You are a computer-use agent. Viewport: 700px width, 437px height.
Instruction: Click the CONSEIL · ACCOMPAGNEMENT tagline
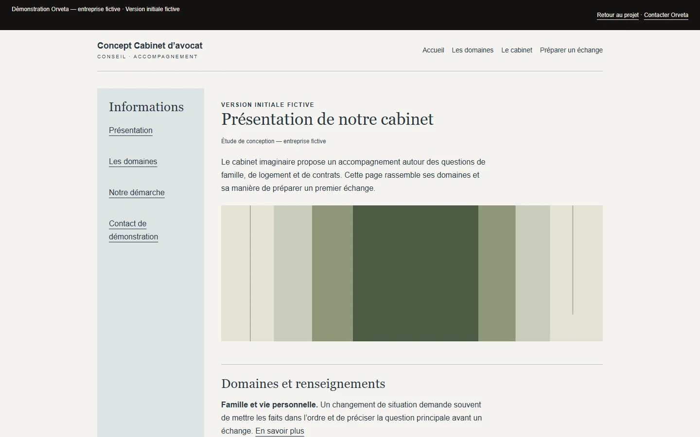click(147, 57)
